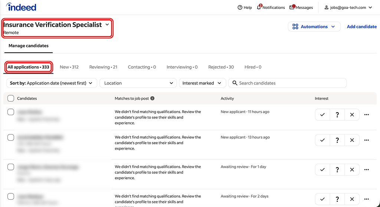This screenshot has width=380, height=207.
Task: Mark maybe for 11 hours ago applicant
Action: point(337,115)
